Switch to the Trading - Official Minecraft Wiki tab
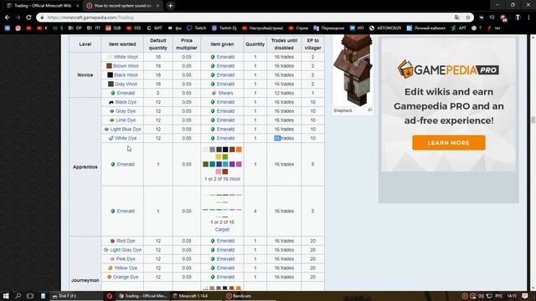Viewport: 536px width, 301px height. [43, 6]
